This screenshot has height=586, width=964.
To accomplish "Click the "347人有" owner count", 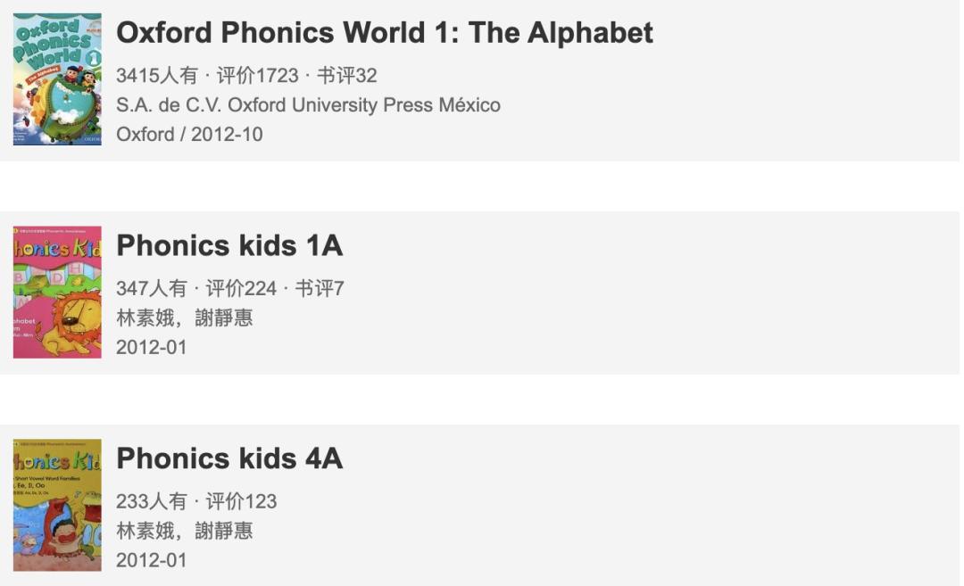I will 151,289.
